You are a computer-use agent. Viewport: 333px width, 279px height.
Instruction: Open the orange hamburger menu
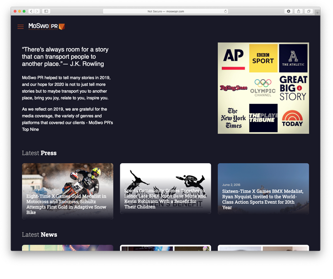tap(21, 27)
